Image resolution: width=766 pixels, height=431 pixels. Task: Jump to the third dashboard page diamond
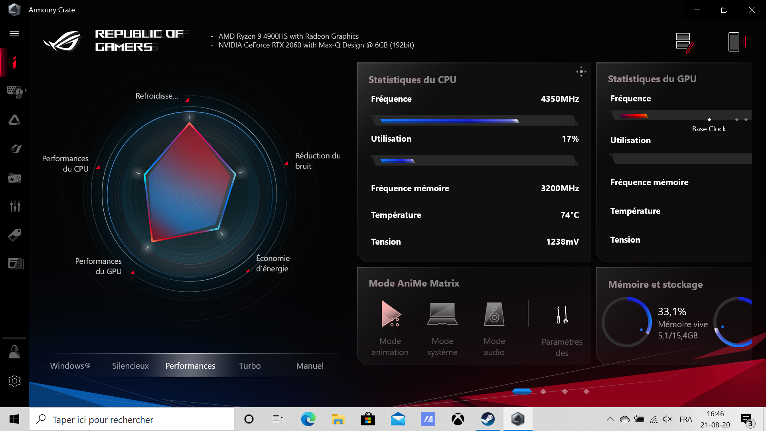pos(565,391)
